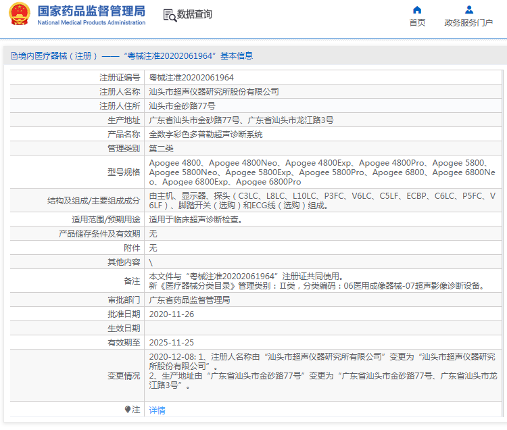
Task: Click the bulb icon beside 注
Action: [128, 409]
